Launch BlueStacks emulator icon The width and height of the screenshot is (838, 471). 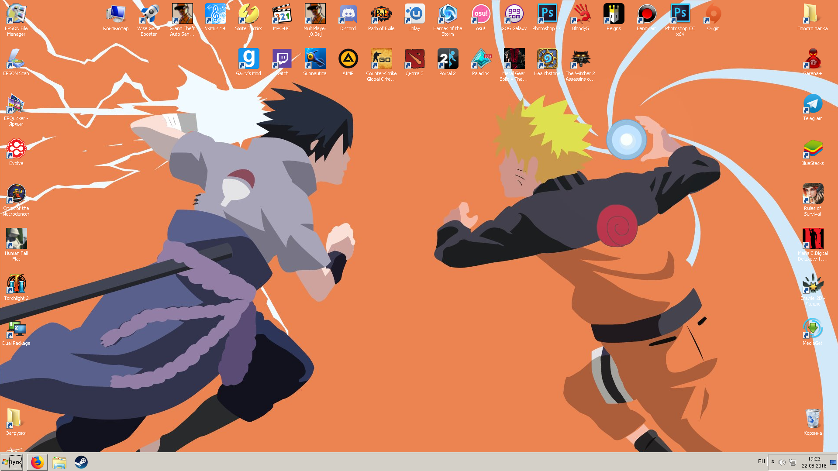coord(813,152)
